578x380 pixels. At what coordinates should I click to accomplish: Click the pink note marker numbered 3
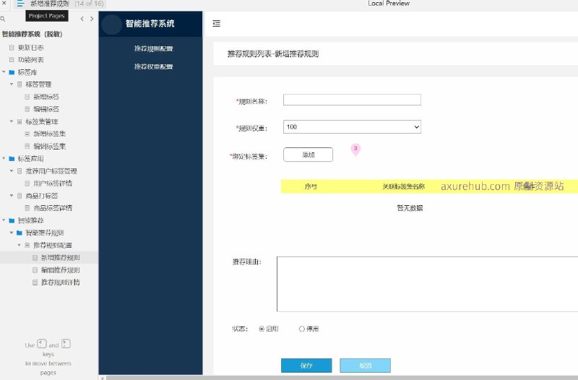coord(355,150)
